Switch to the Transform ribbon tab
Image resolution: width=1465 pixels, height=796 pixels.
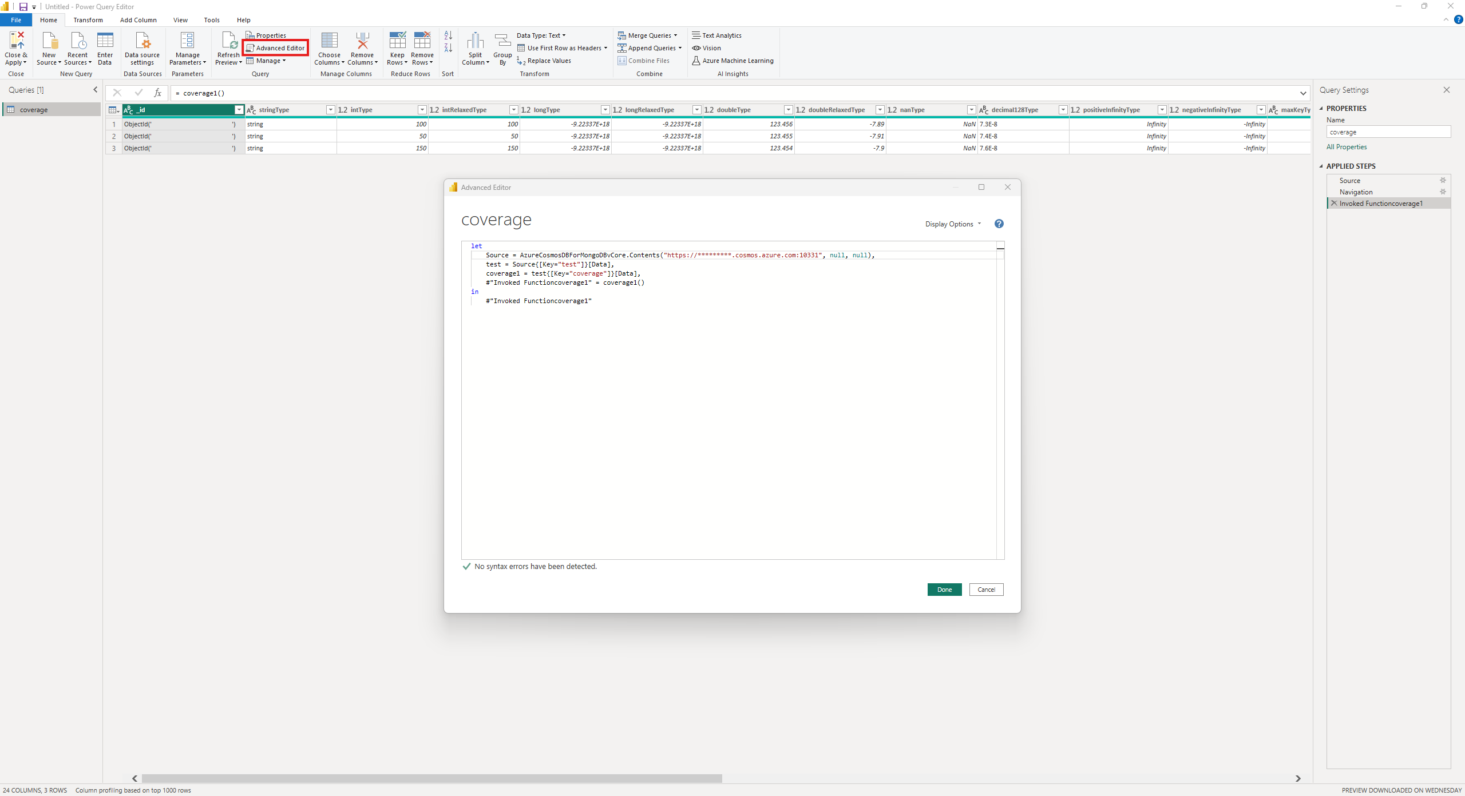point(88,20)
